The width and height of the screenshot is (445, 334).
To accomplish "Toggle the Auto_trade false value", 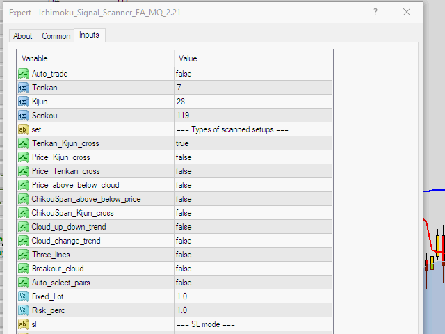I will [254, 74].
